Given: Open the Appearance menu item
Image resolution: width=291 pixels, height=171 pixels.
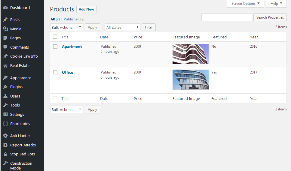Looking at the screenshot, I should [21, 78].
